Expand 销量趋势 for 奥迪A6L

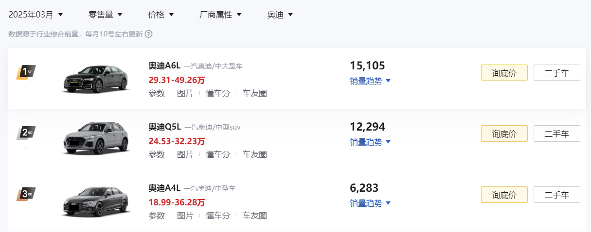(x=370, y=81)
